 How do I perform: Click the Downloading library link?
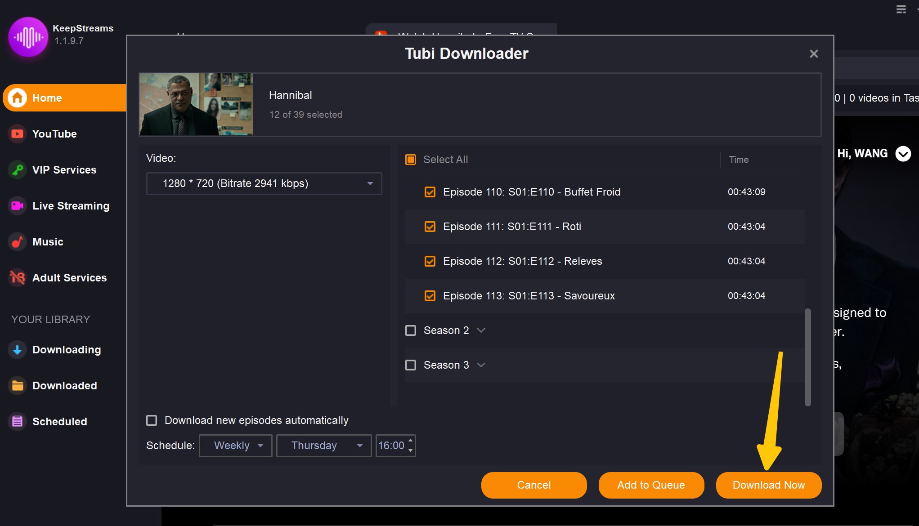(x=67, y=349)
